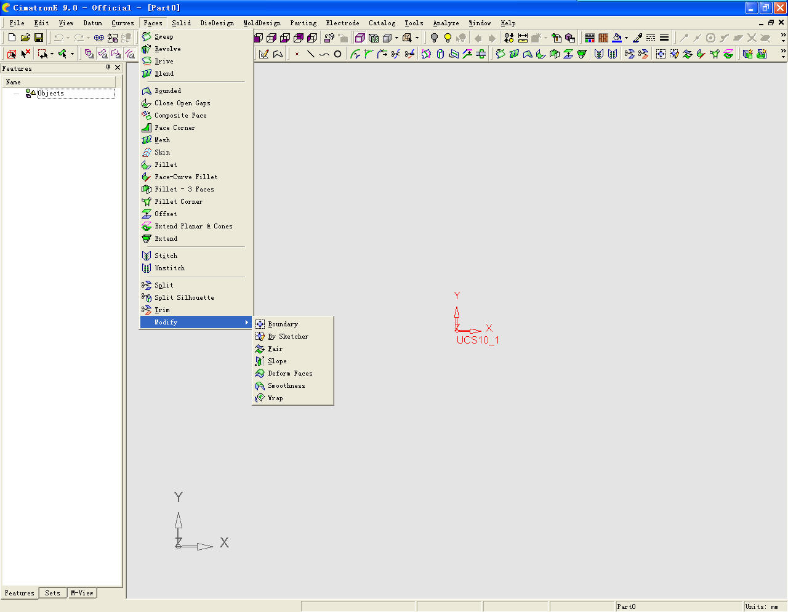Expand the second toolbar overflow chevron
Viewport: 788px width, 612px height.
(782, 54)
